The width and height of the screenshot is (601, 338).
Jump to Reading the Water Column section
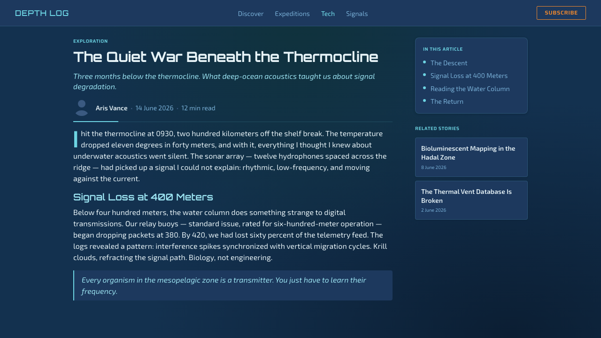[x=470, y=89]
